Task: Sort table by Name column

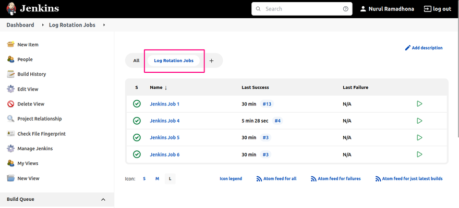Action: tap(159, 87)
